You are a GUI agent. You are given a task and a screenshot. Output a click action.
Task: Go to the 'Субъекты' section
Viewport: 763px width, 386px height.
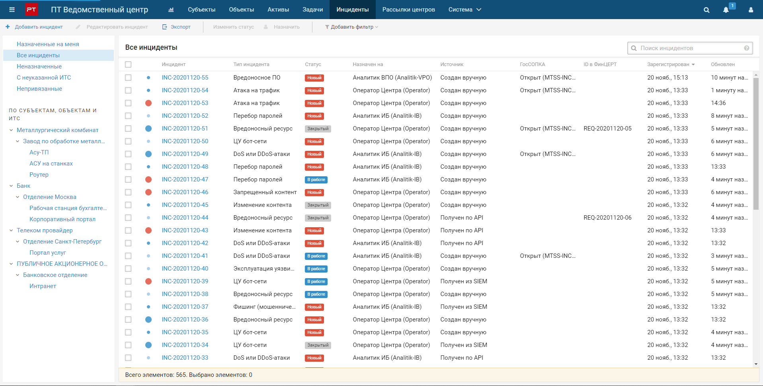(202, 10)
